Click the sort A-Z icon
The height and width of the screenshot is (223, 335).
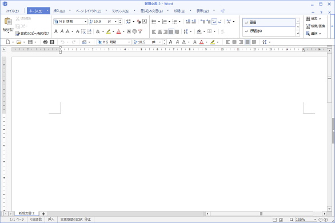pos(223,31)
